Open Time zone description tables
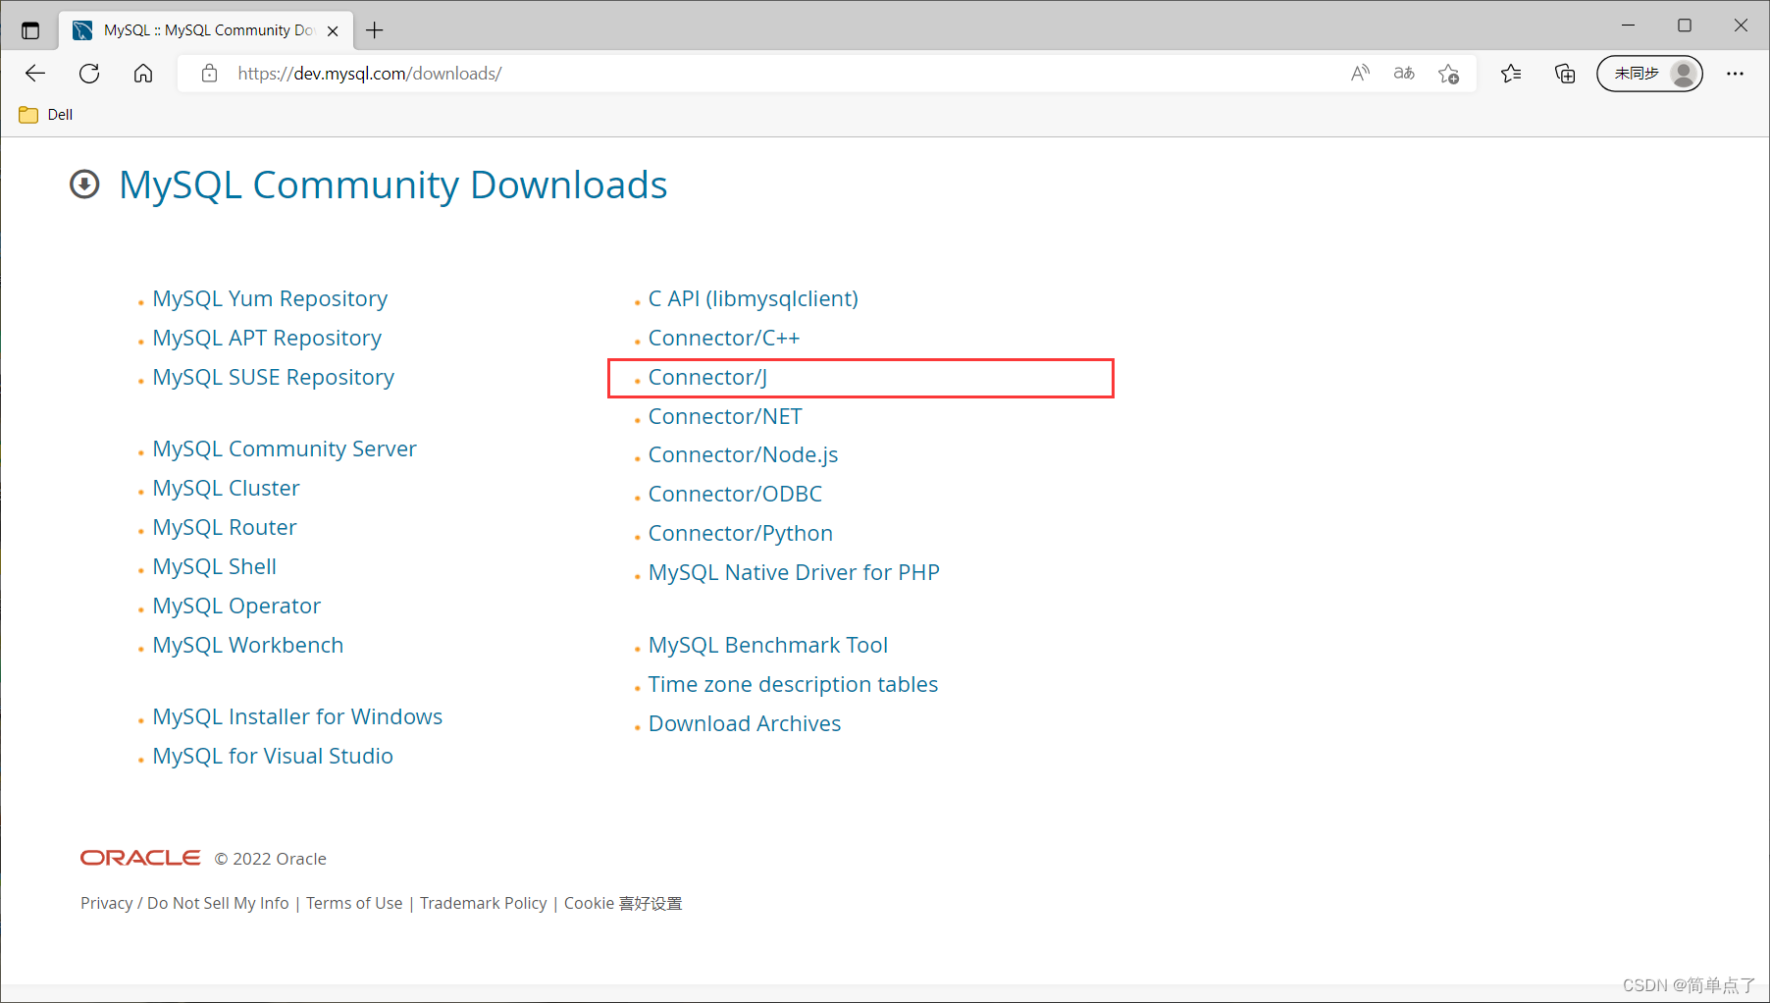This screenshot has height=1003, width=1770. click(x=793, y=684)
